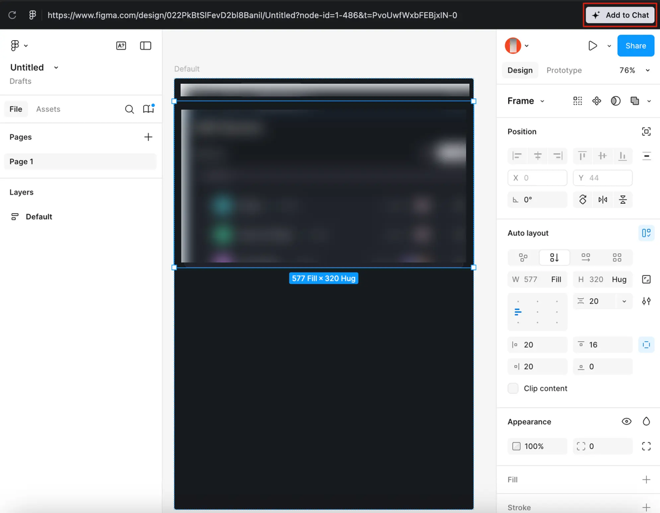
Task: Select vertical auto layout direction
Action: [554, 257]
